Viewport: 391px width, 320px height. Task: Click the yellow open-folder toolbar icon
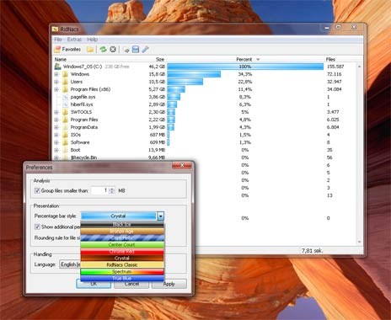tap(90, 50)
